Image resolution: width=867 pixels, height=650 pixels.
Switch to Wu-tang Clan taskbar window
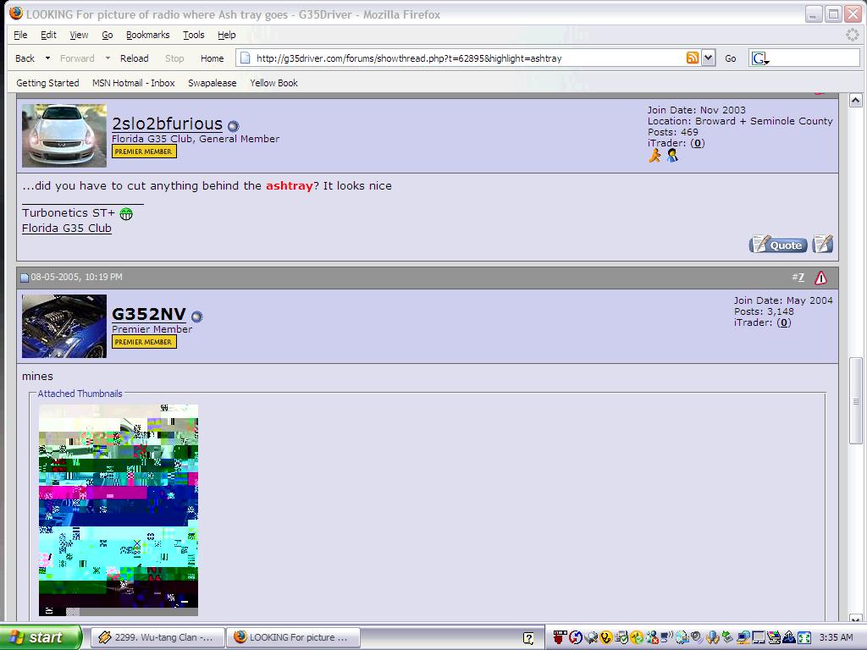click(158, 637)
